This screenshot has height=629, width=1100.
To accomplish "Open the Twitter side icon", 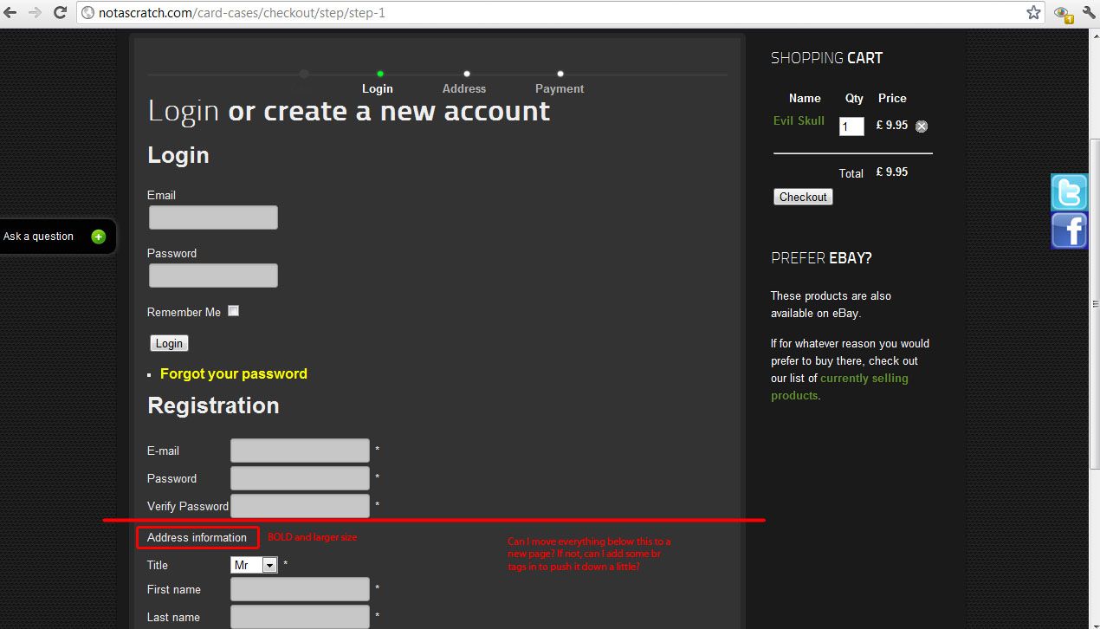I will tap(1070, 191).
